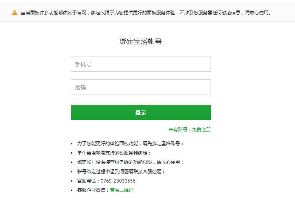The image size is (295, 209).
Task: Open the 查看二维码 link
Action: (x=121, y=190)
